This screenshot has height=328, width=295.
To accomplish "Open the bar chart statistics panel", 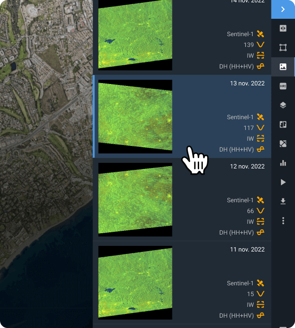I will (x=283, y=163).
